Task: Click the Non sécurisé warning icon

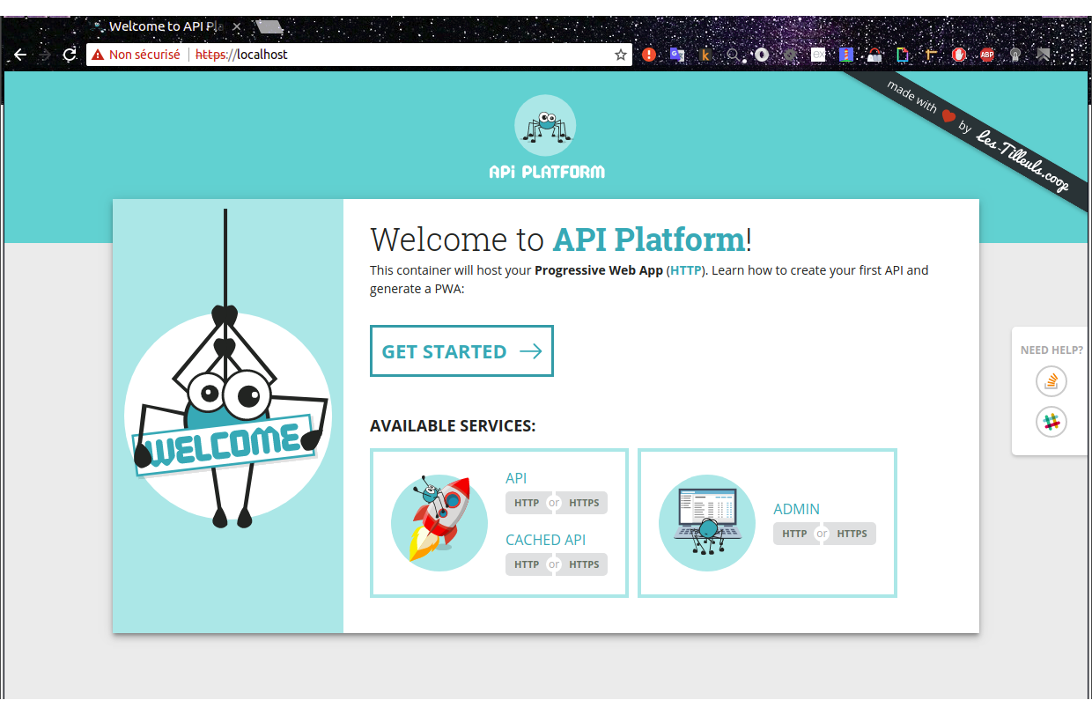Action: 97,54
